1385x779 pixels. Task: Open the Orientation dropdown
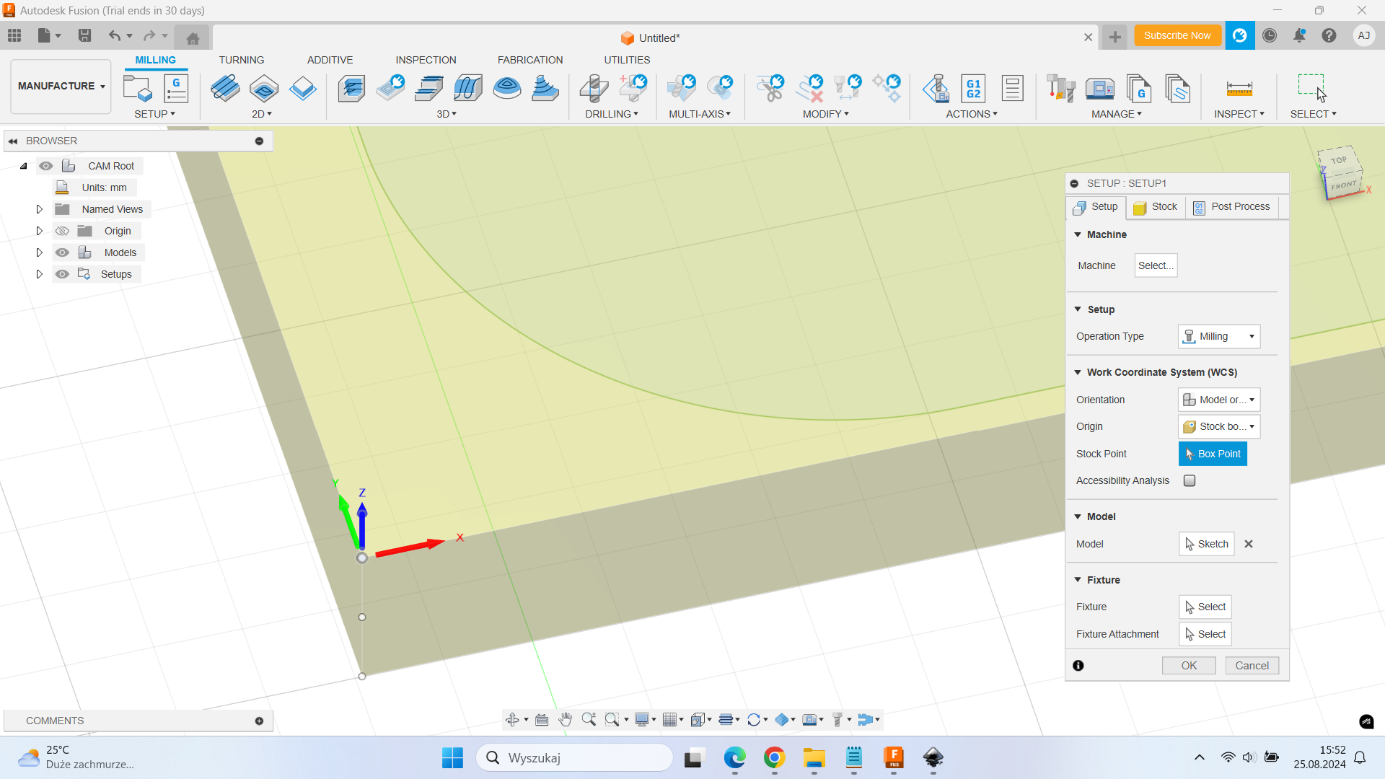(x=1219, y=400)
